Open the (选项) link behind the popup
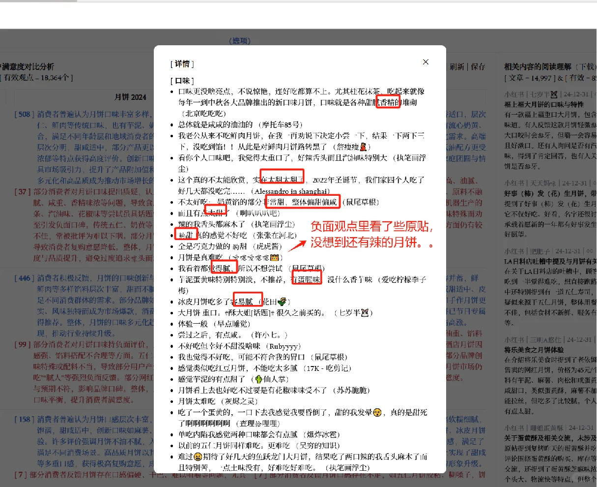 pos(240,41)
